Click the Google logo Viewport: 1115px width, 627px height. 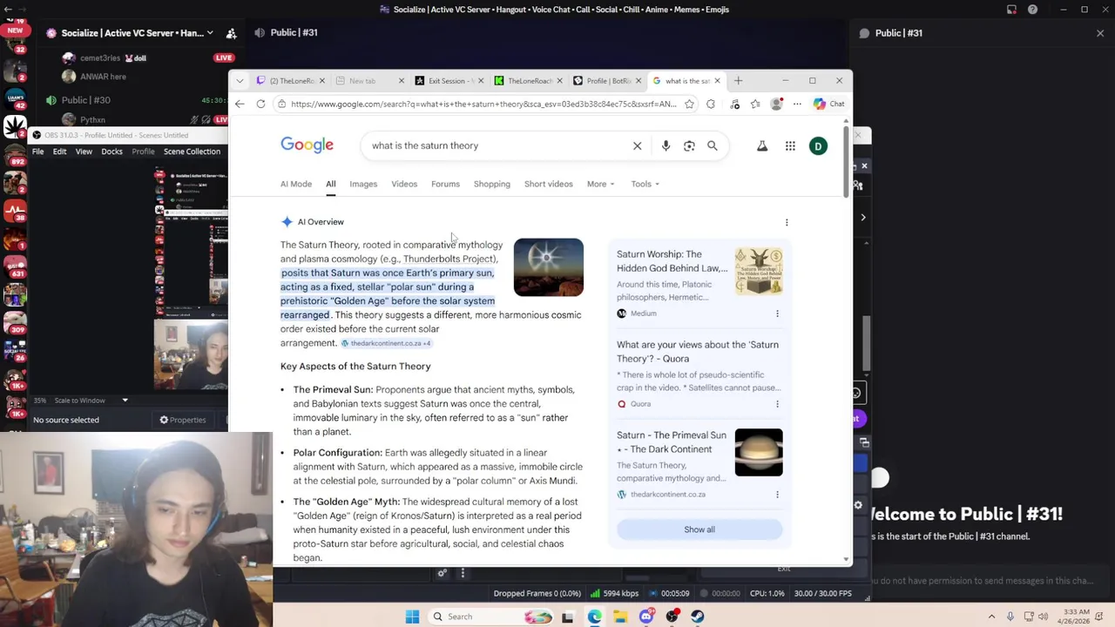[x=307, y=145]
